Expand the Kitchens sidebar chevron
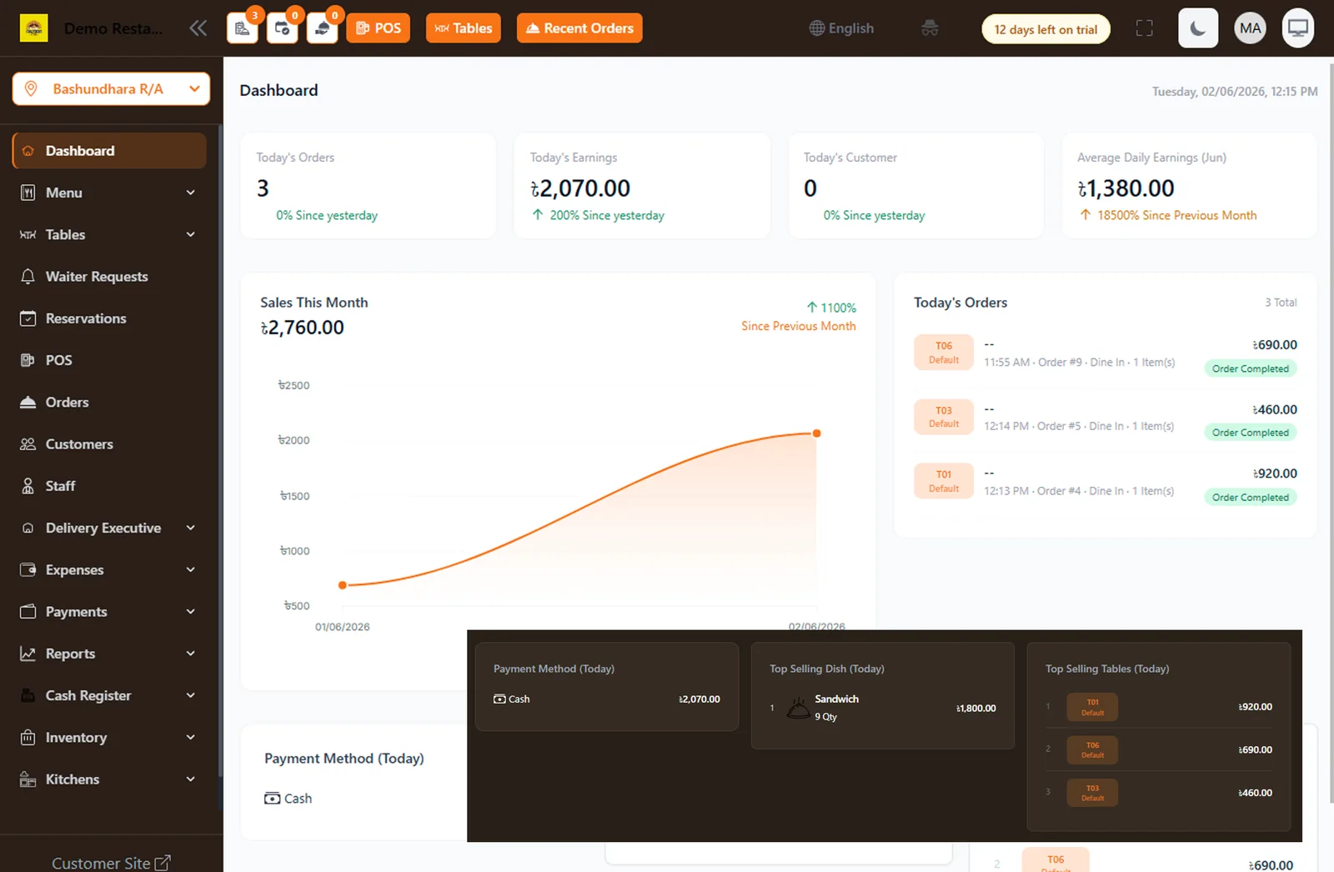 coord(190,779)
